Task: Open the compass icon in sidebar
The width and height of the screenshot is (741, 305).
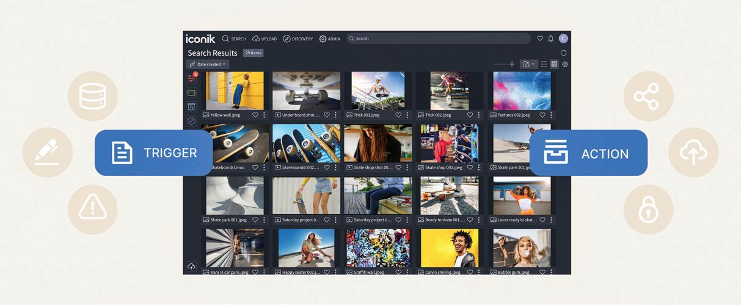Action: click(192, 121)
